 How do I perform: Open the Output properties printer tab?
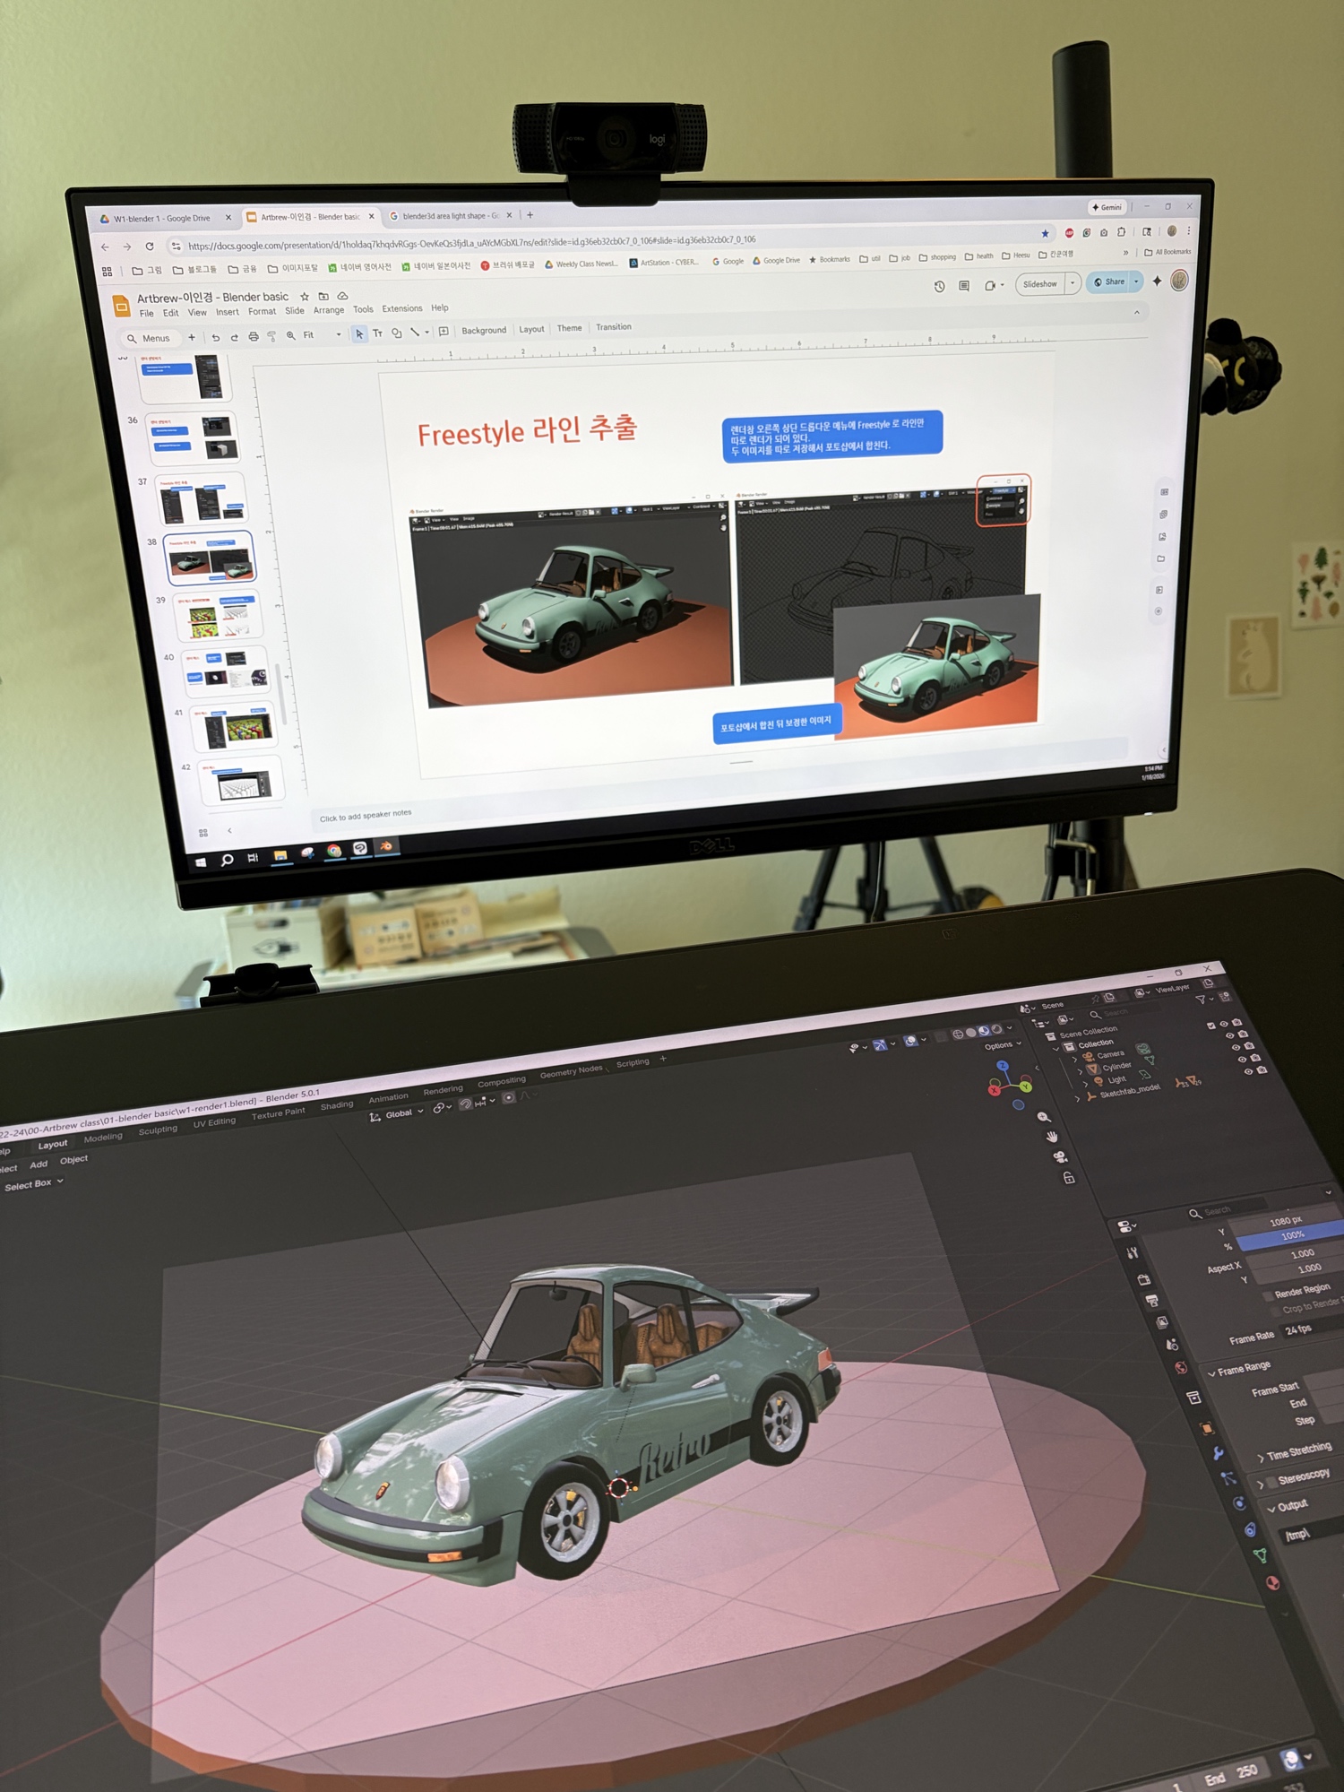point(1152,1301)
